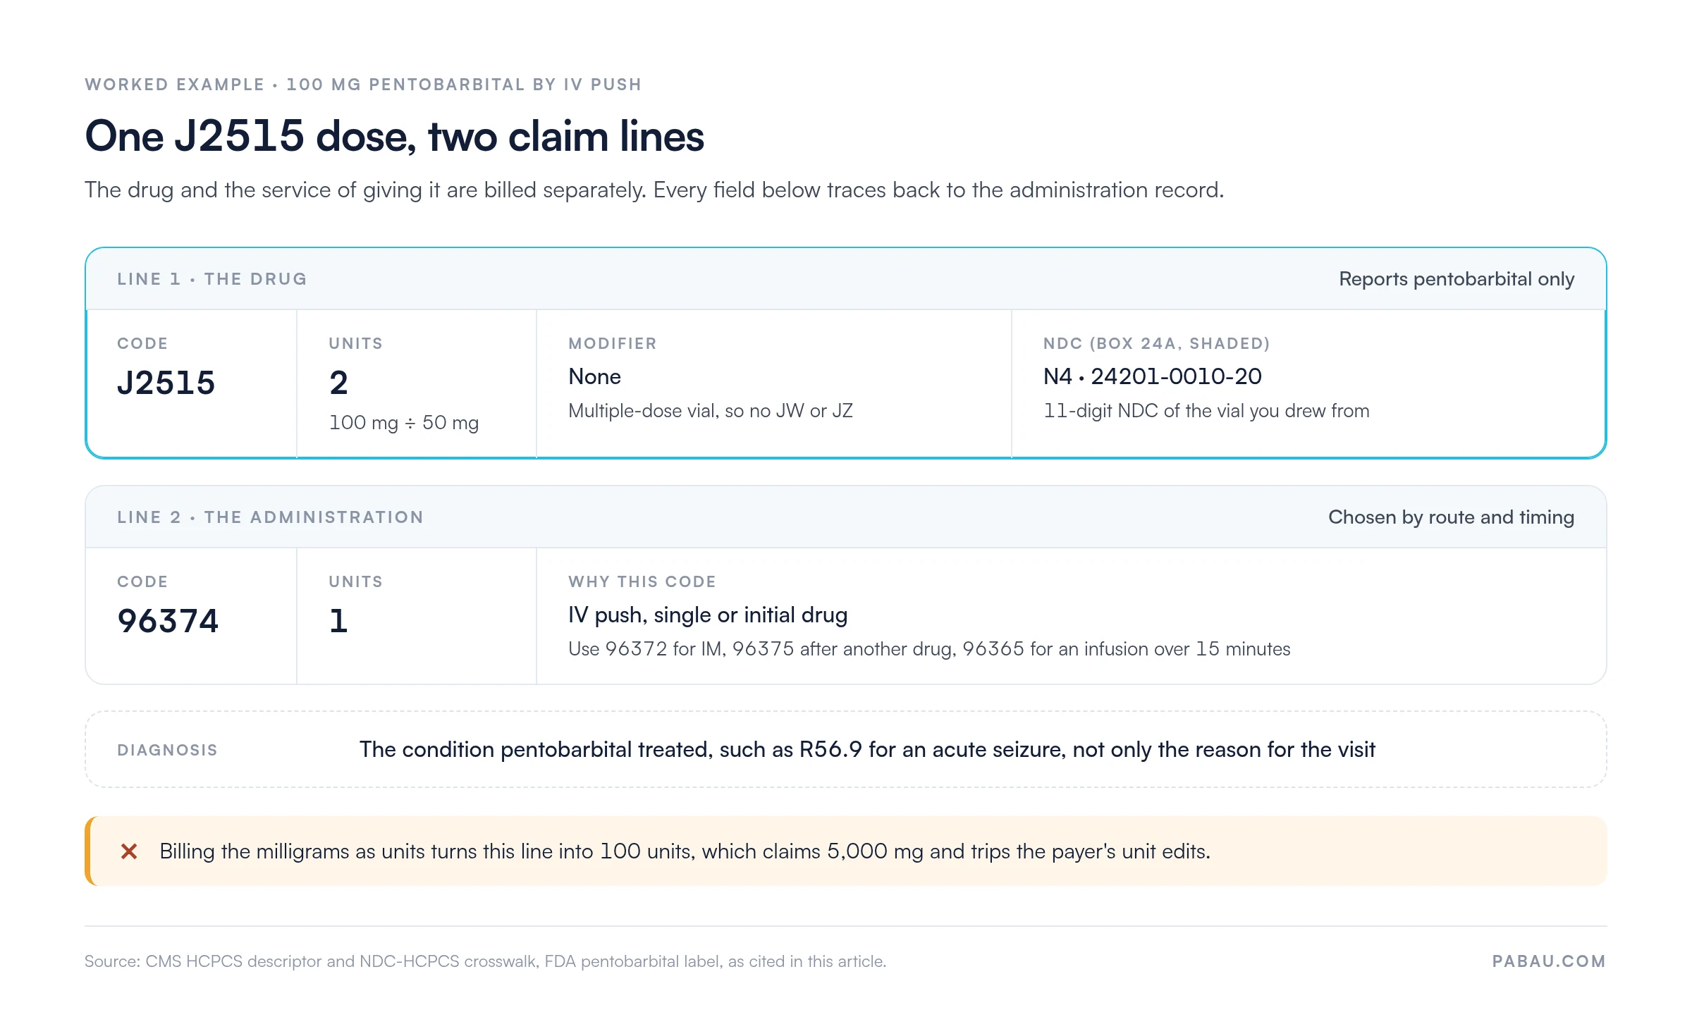1692x1029 pixels.
Task: Click the DIAGNOSIS label
Action: point(167,750)
